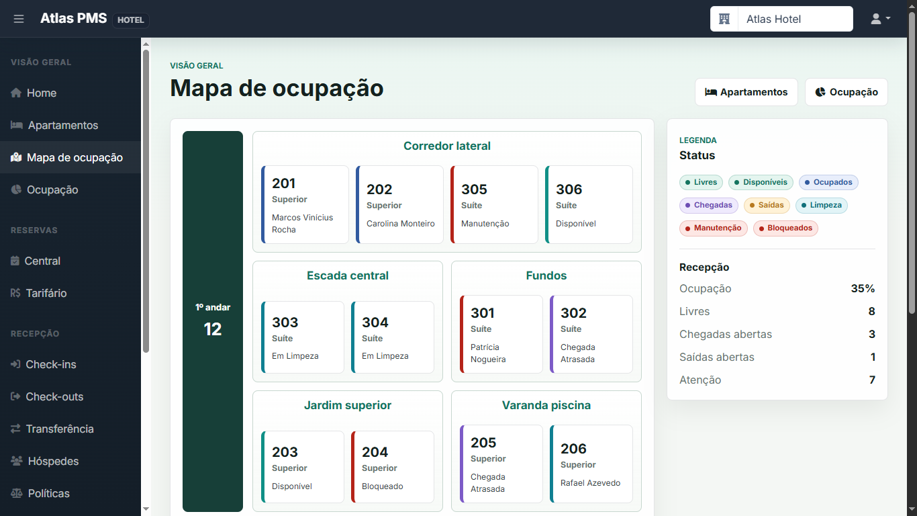Click the Transferência swap arrows icon

point(15,429)
